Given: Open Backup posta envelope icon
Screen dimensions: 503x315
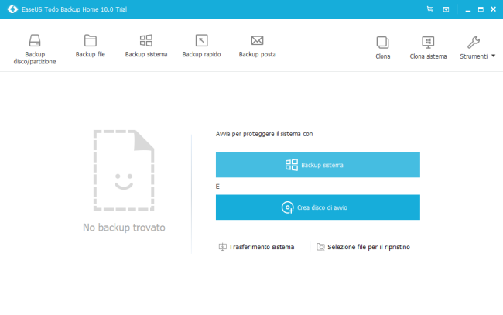Looking at the screenshot, I should pyautogui.click(x=258, y=41).
